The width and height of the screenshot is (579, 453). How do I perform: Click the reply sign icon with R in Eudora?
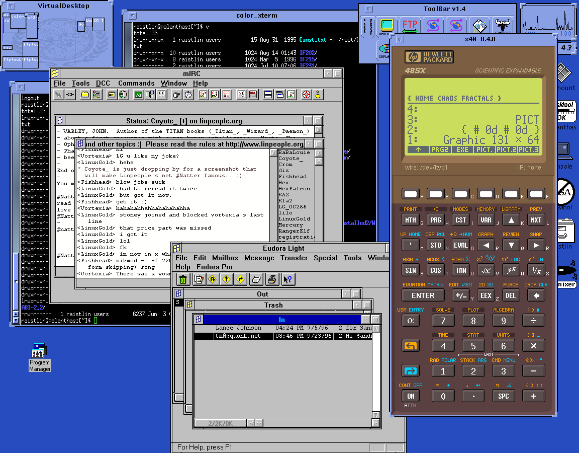pyautogui.click(x=212, y=279)
